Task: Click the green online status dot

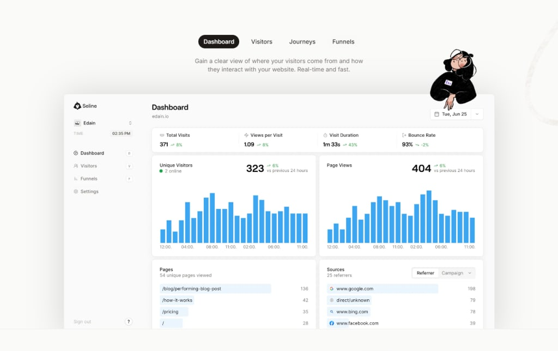Action: point(161,171)
